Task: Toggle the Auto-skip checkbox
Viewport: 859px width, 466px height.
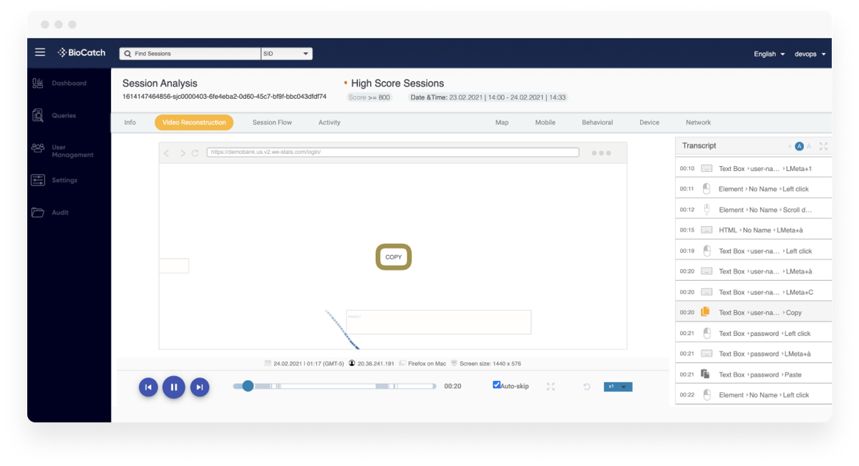Action: coord(497,385)
